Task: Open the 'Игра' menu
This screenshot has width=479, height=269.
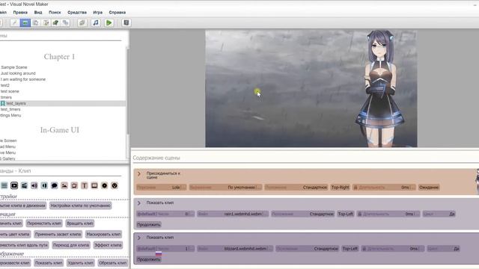Action: point(98,13)
